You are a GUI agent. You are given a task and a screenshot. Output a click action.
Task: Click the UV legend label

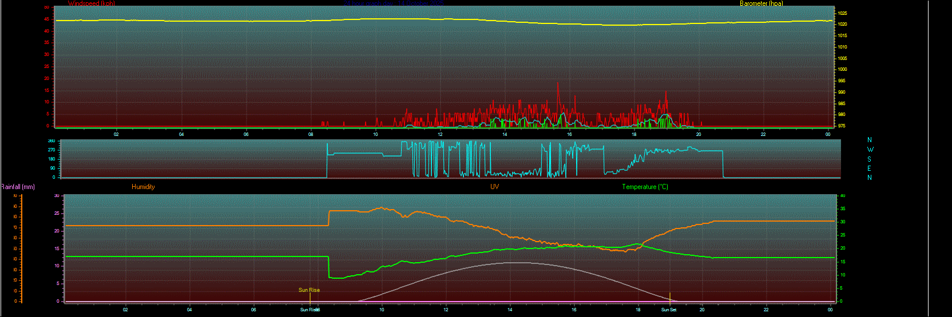coord(494,187)
